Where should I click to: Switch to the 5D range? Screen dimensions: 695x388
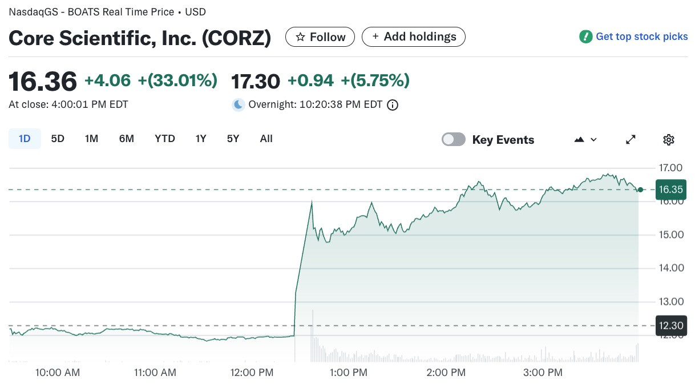[x=58, y=139]
